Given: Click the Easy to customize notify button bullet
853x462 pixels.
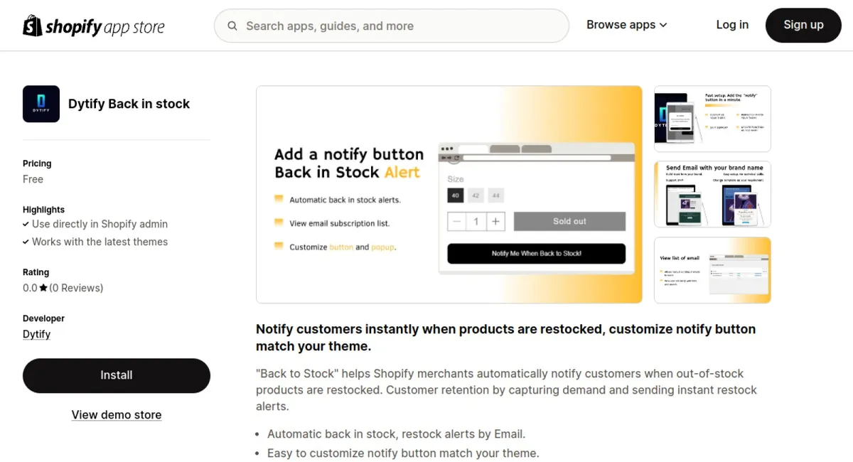Looking at the screenshot, I should [x=403, y=453].
